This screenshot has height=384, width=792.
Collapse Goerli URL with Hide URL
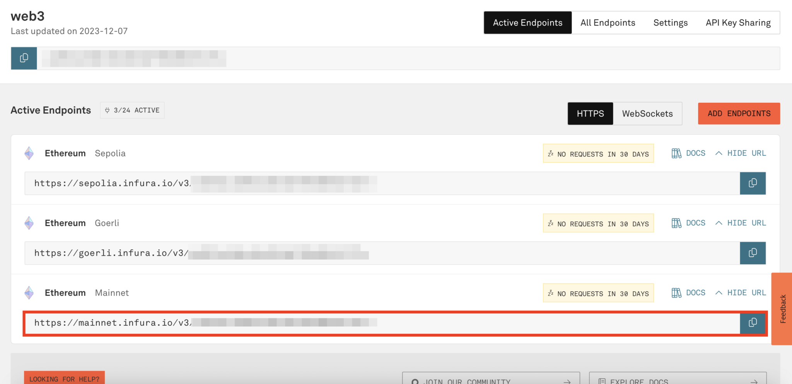tap(741, 223)
